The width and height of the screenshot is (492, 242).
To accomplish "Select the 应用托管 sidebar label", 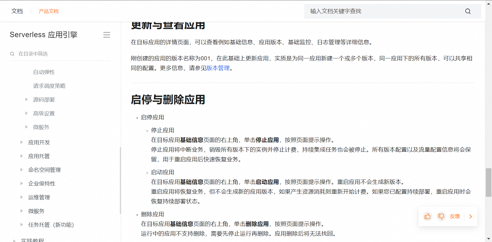I will click(x=39, y=156).
